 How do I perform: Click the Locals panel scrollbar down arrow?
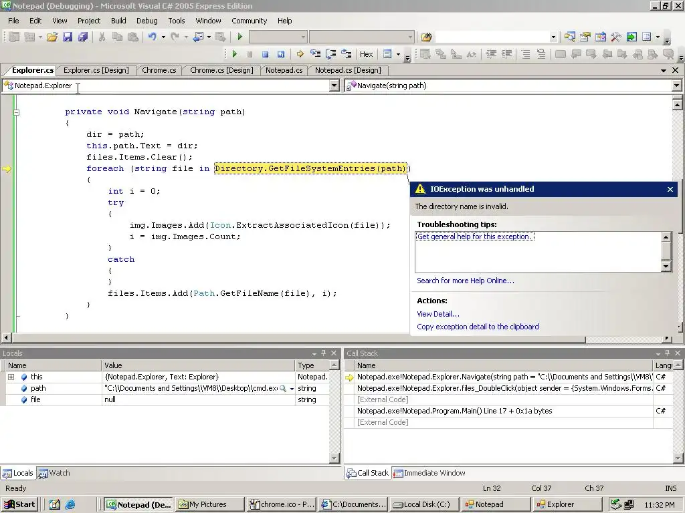coord(334,458)
